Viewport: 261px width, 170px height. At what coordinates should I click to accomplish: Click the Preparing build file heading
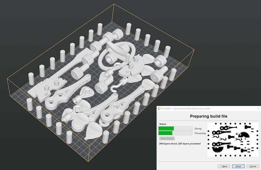[x=209, y=116]
